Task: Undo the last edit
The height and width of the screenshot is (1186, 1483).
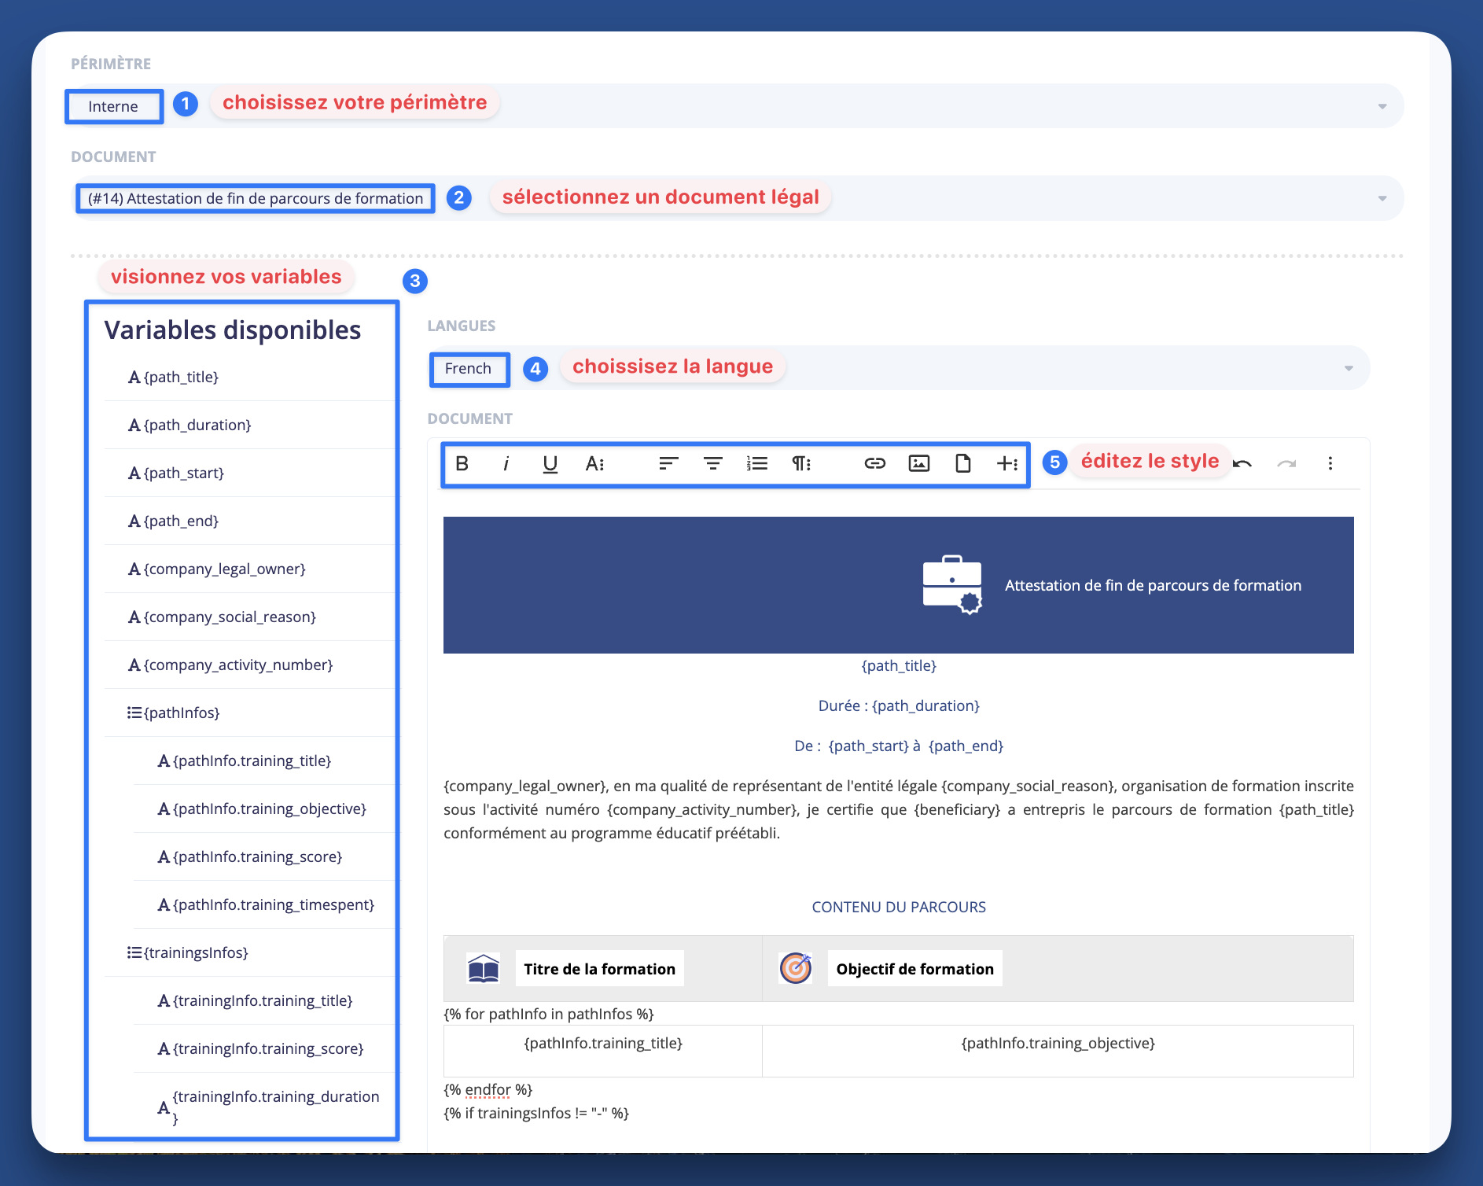Action: tap(1242, 463)
